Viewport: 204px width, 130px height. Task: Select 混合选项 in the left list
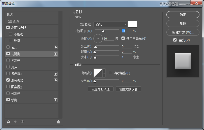[32, 21]
